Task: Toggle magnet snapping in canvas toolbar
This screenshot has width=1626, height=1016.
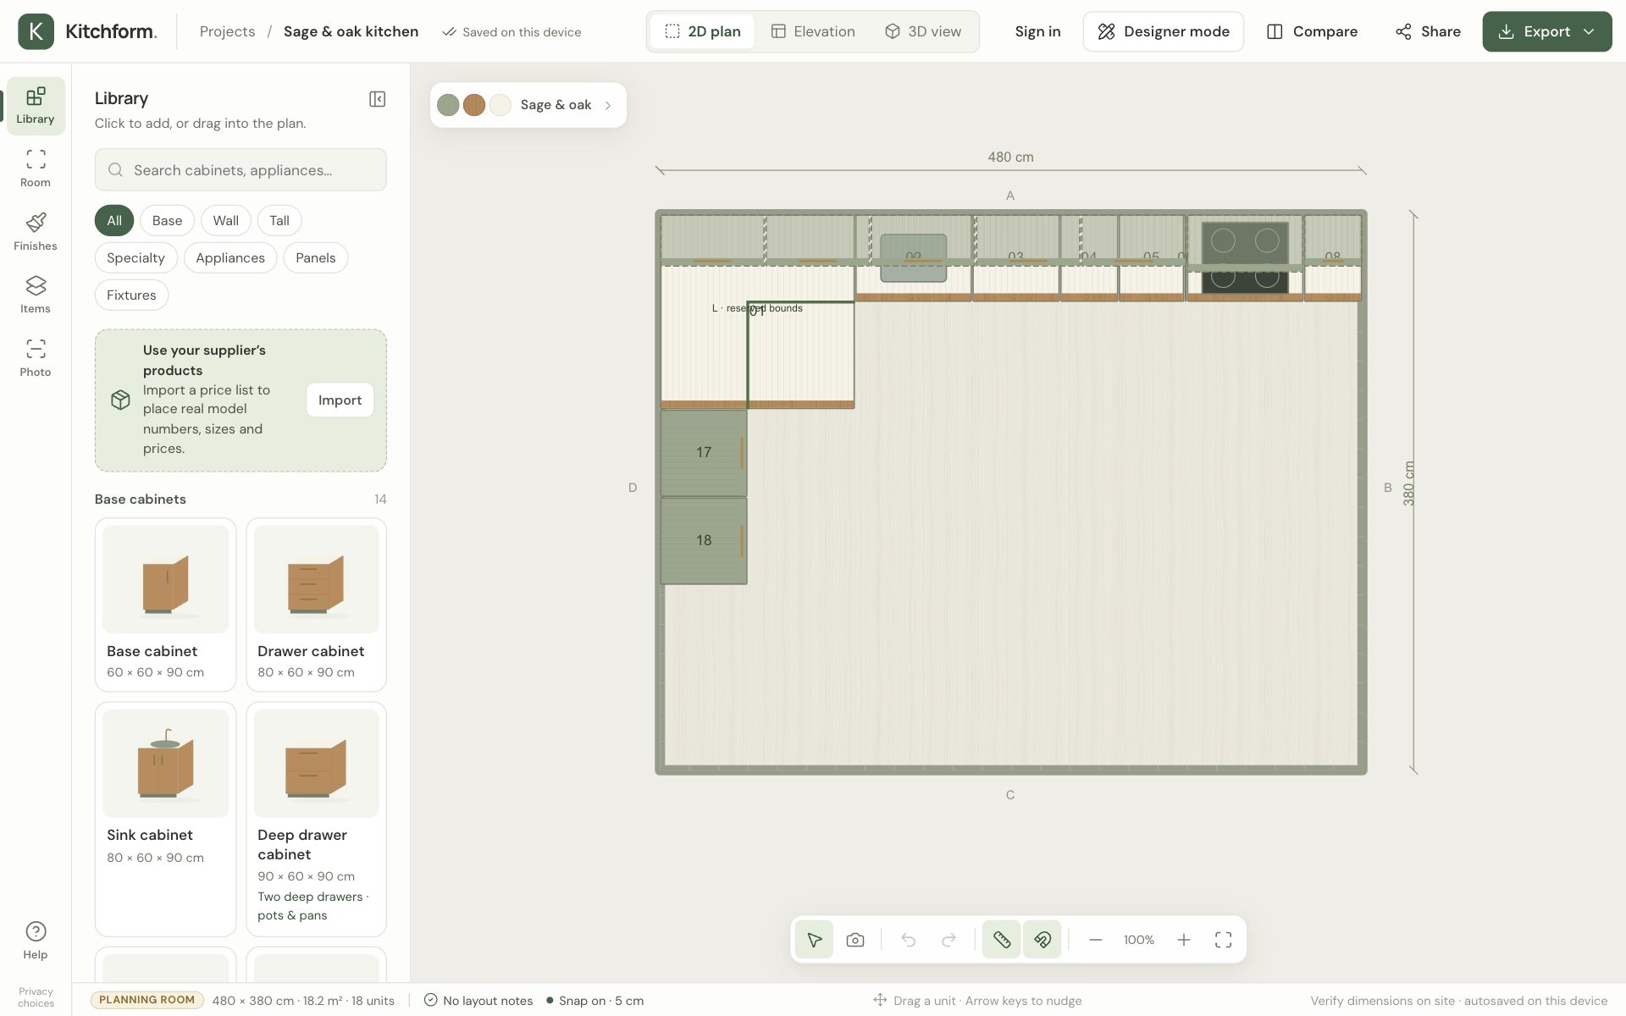Action: pos(1043,940)
